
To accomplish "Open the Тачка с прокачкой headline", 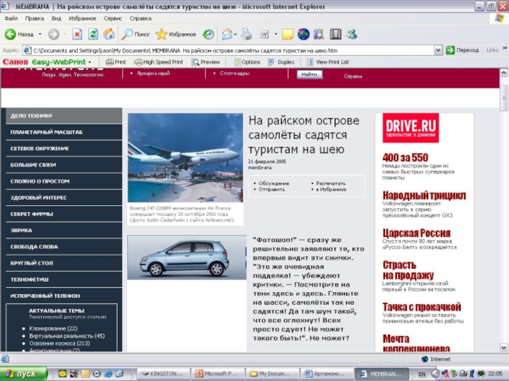I will click(422, 307).
